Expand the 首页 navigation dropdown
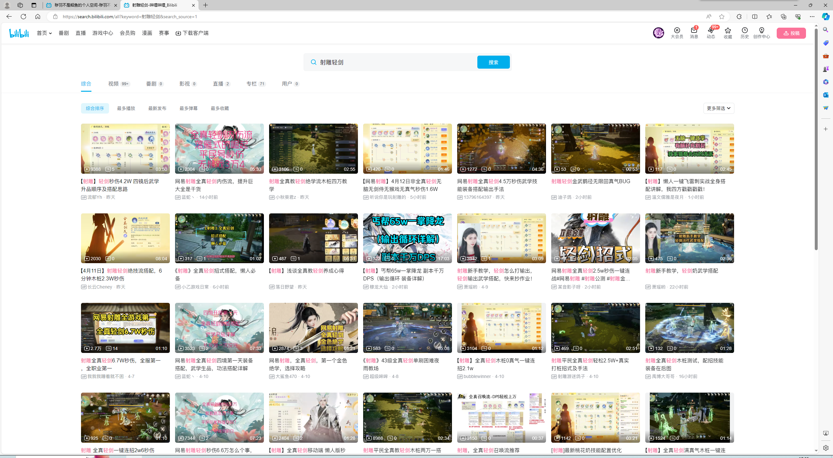 coord(44,33)
